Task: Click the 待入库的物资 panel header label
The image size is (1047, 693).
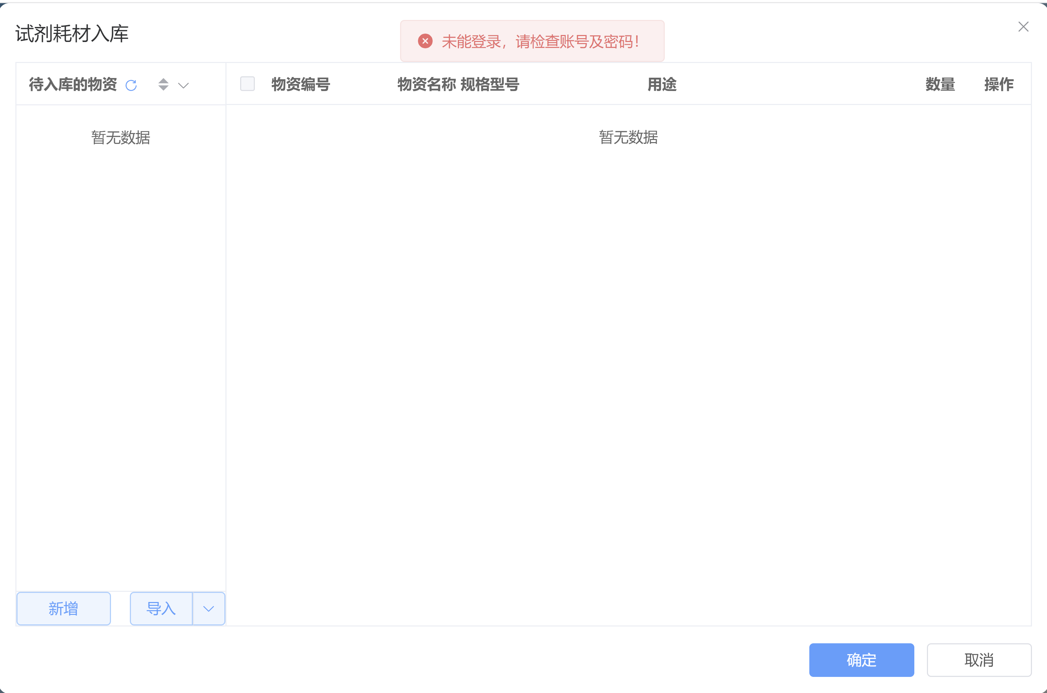Action: pos(73,84)
